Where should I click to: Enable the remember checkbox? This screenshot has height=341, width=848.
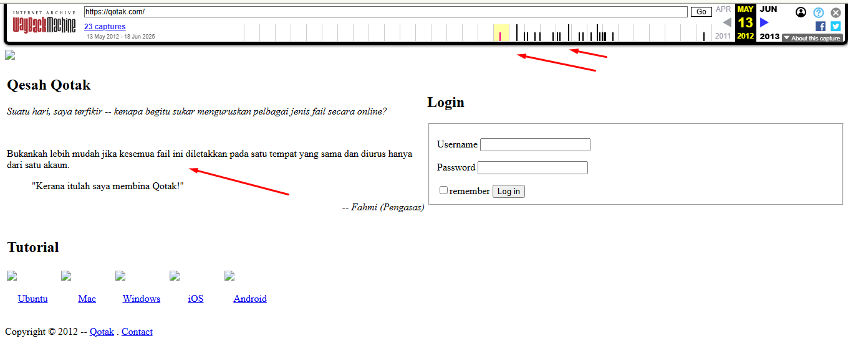[443, 190]
